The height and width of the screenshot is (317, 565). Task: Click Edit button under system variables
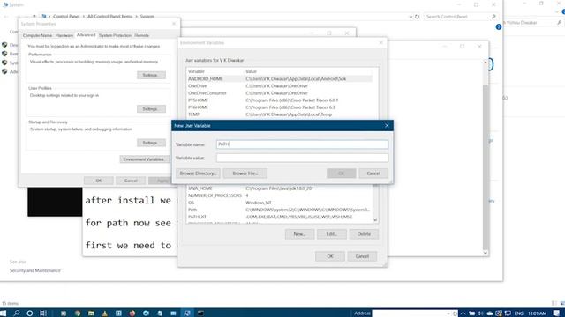332,234
